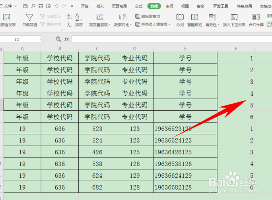The height and width of the screenshot is (200, 272).
Task: Select column E header
Action: (x=185, y=49)
